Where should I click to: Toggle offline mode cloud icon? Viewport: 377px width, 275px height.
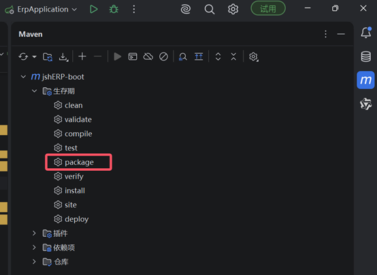(148, 56)
